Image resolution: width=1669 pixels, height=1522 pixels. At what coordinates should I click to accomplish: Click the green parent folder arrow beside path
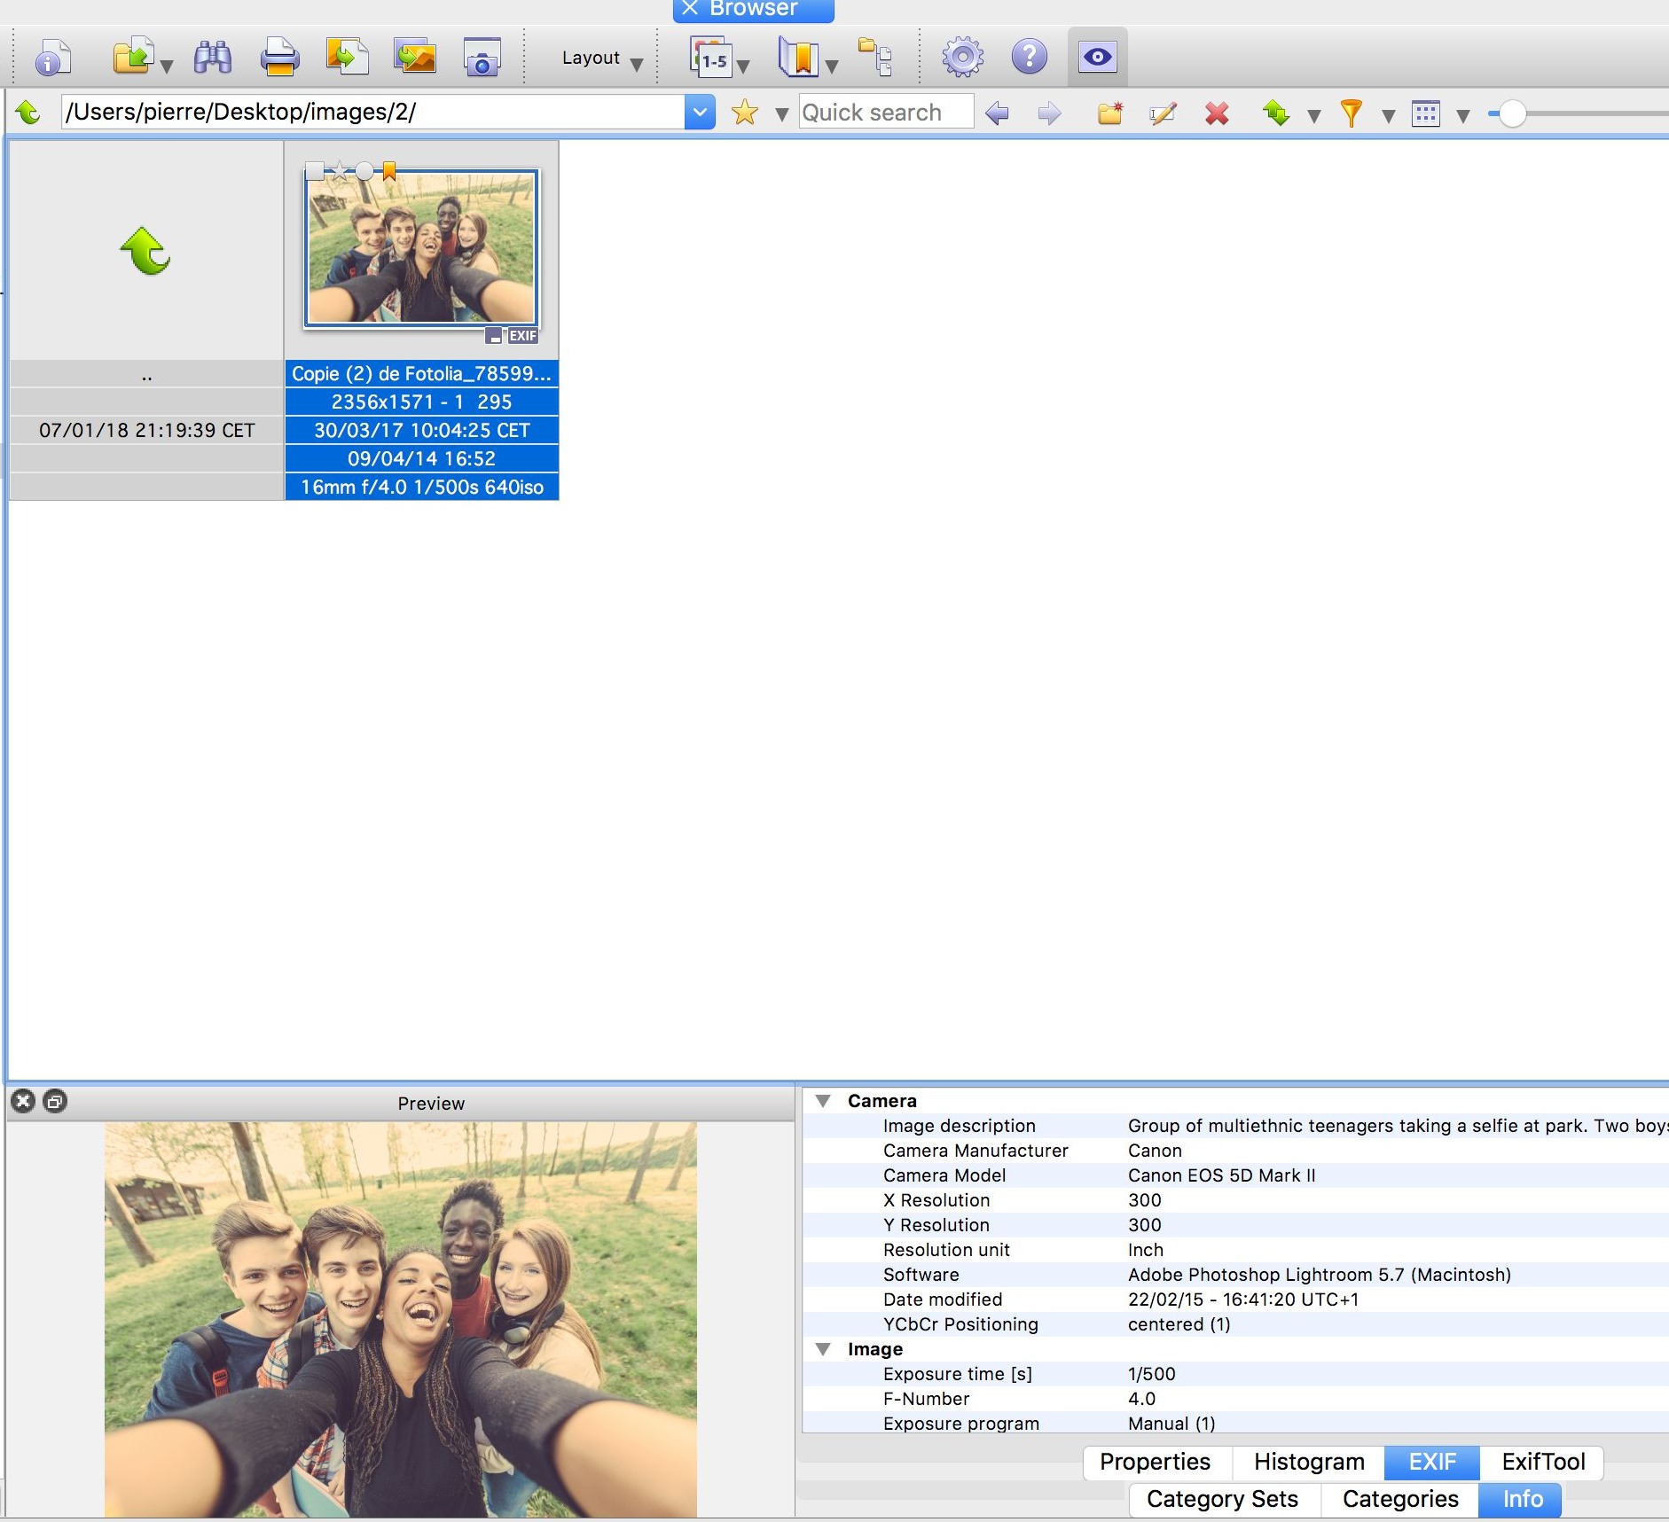point(28,113)
